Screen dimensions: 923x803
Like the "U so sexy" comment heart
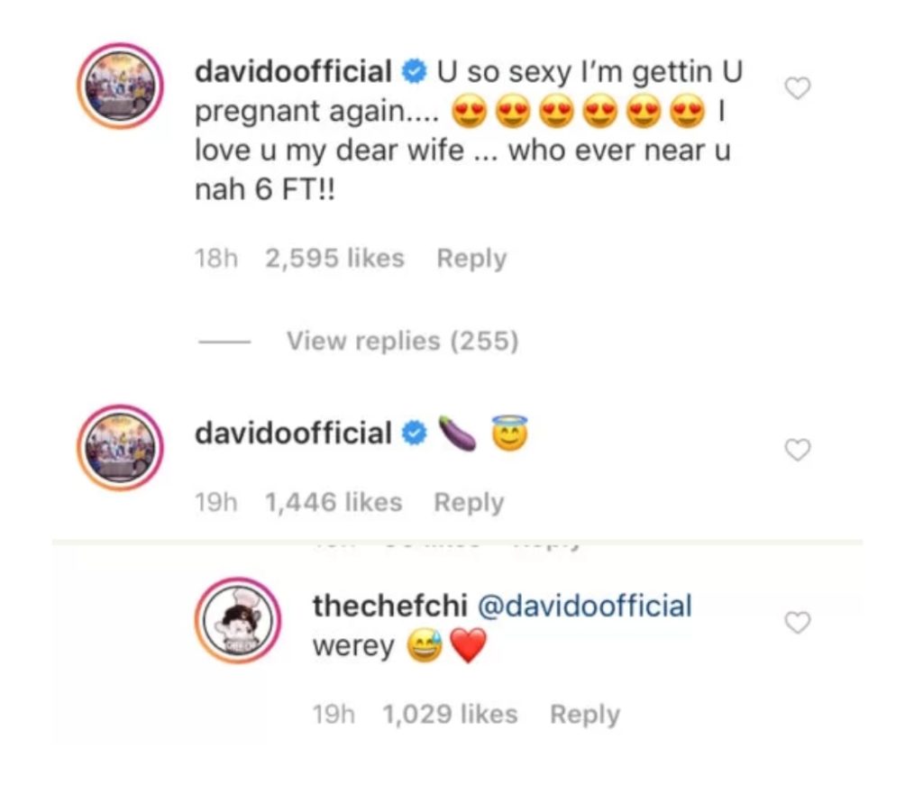798,89
